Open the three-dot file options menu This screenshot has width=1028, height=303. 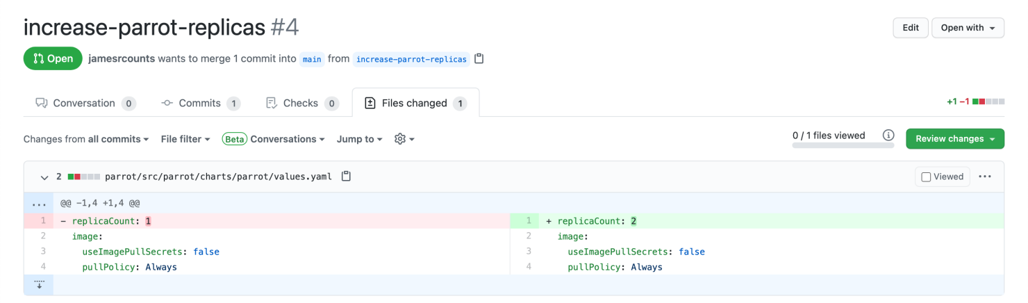point(985,177)
